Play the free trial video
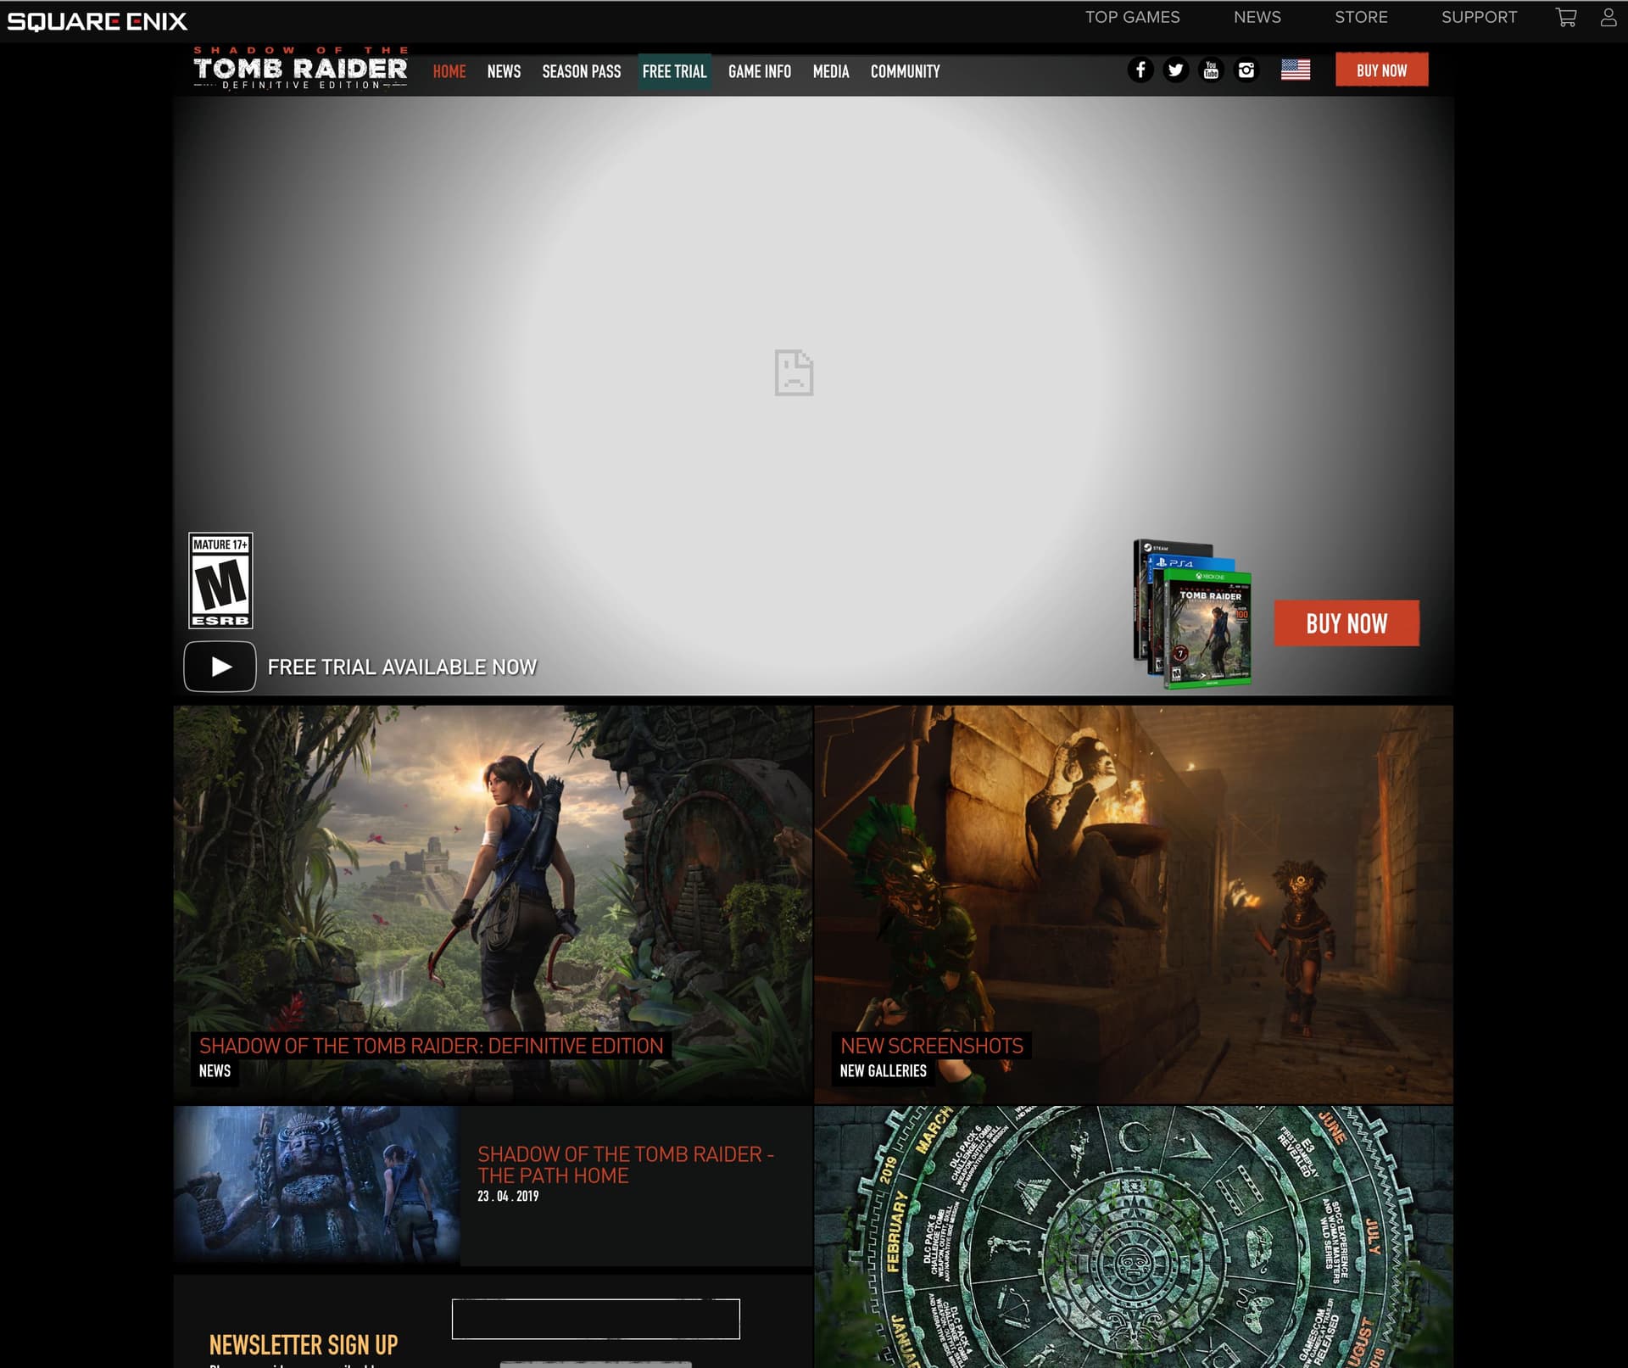Screen dimensions: 1628x1368 (220, 667)
